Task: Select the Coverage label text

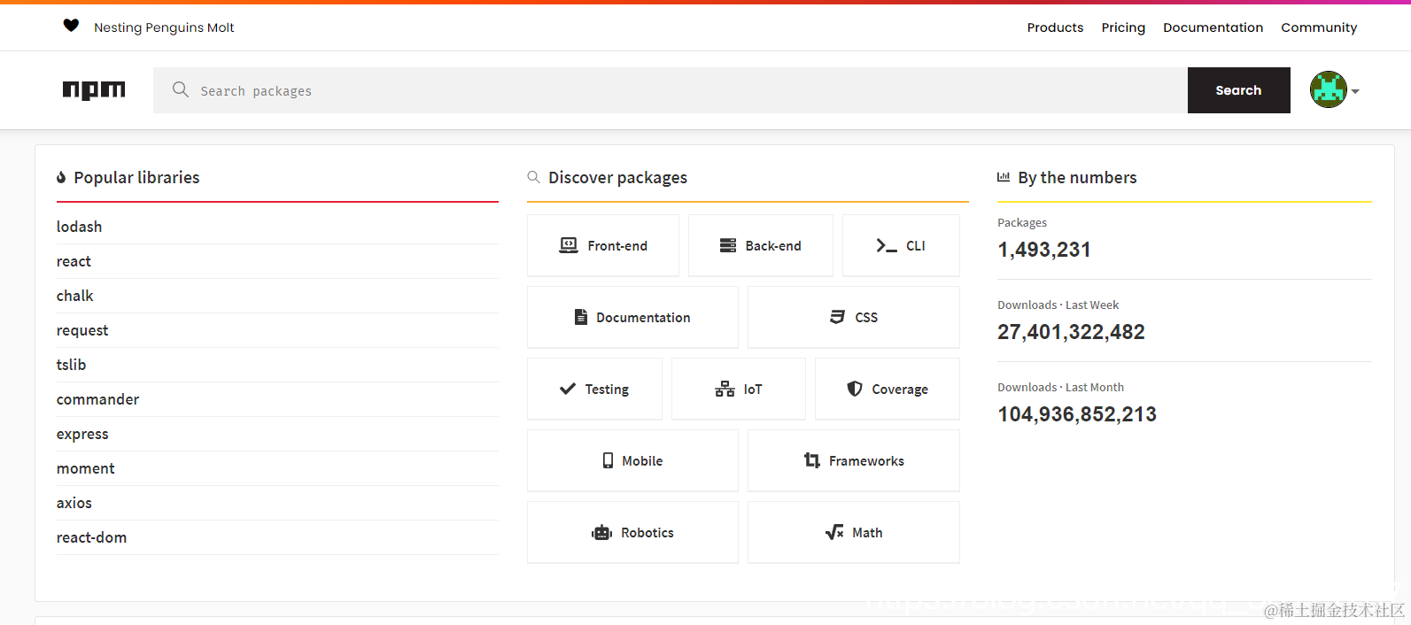Action: pos(900,390)
